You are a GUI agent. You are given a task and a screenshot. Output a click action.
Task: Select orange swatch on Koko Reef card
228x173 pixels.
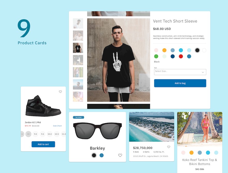pos(191,152)
